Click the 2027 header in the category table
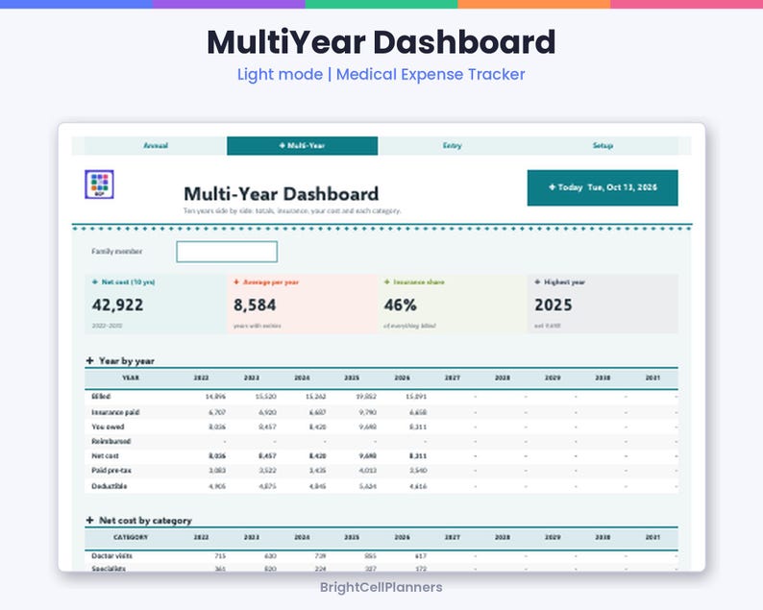This screenshot has height=610, width=763. click(452, 537)
